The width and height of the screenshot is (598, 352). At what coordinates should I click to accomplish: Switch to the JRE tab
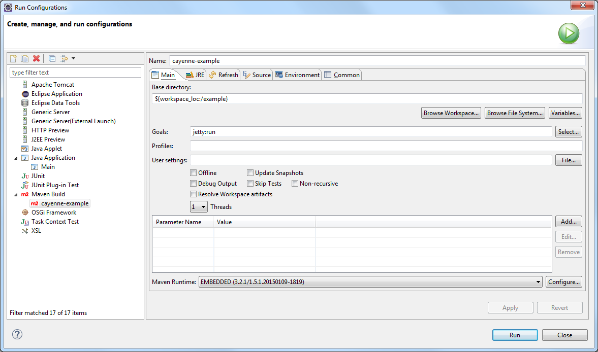pyautogui.click(x=195, y=75)
